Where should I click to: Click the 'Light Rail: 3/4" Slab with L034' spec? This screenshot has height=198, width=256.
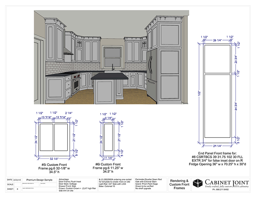pyautogui.click(x=112, y=184)
